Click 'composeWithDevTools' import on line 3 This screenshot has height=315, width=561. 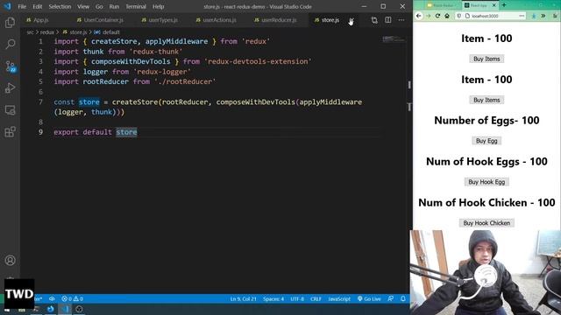click(x=131, y=61)
